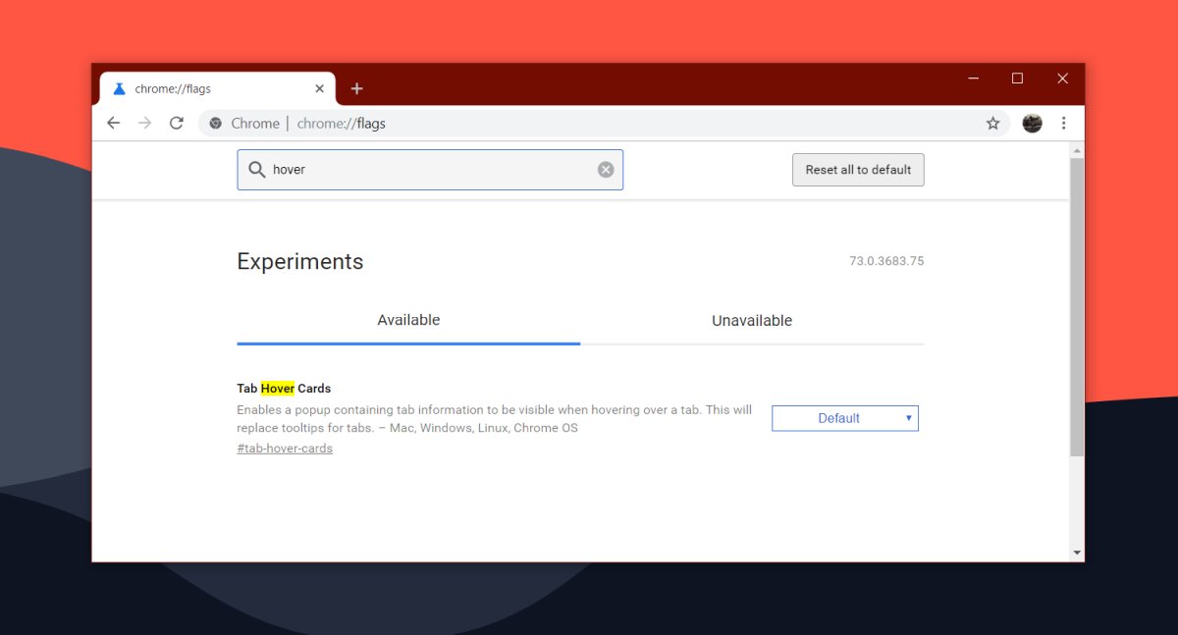Open the #tab-hover-cards link

[x=284, y=448]
